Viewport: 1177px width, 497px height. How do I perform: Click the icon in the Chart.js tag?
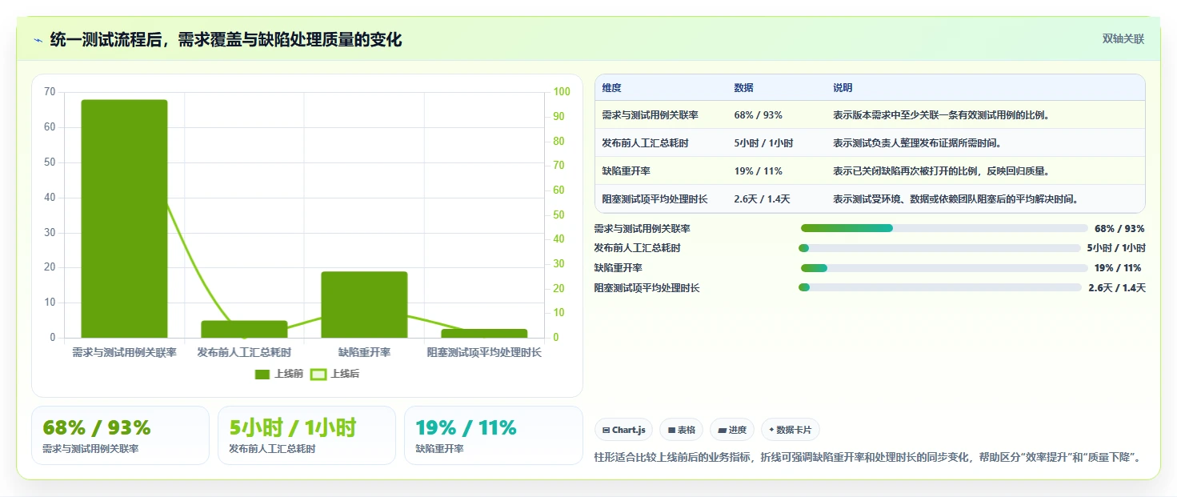[x=606, y=431]
